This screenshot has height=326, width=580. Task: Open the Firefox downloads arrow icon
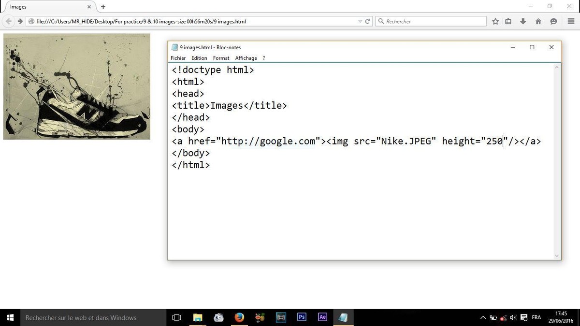[x=523, y=21]
